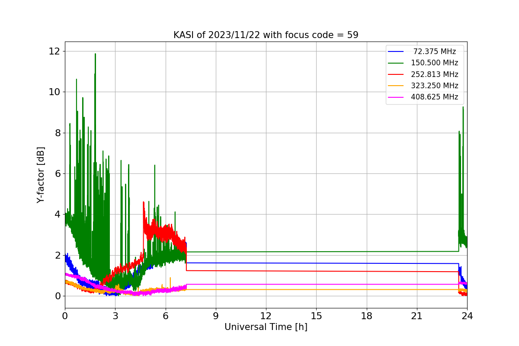The width and height of the screenshot is (519, 346).
Task: Click y-axis tick label 8
Action: click(57, 133)
